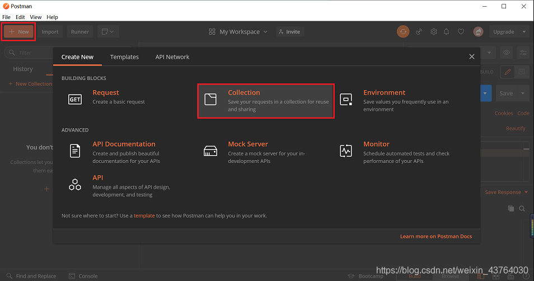Click the GET request icon
Viewport: 534px width, 281px height.
point(75,100)
